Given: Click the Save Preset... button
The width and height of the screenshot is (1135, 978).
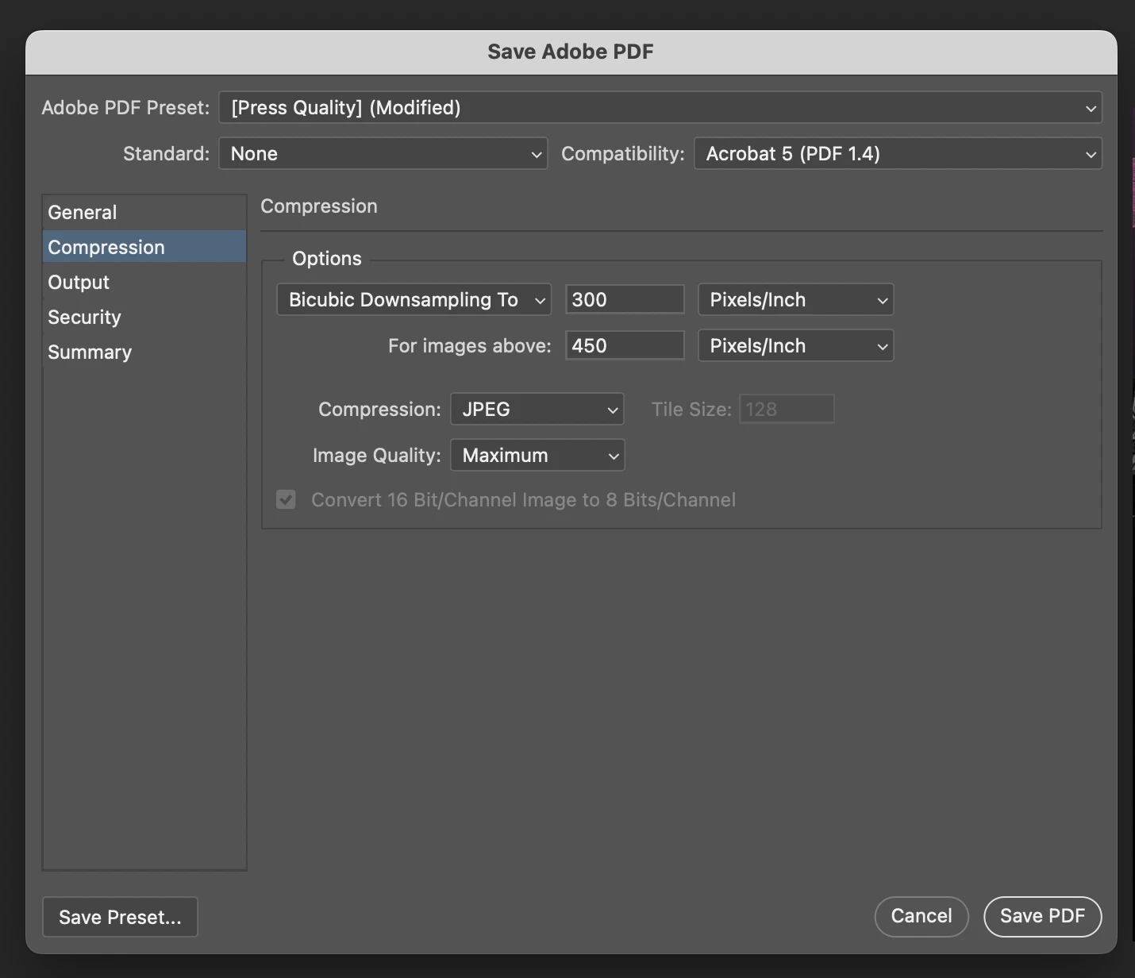Looking at the screenshot, I should pyautogui.click(x=120, y=917).
